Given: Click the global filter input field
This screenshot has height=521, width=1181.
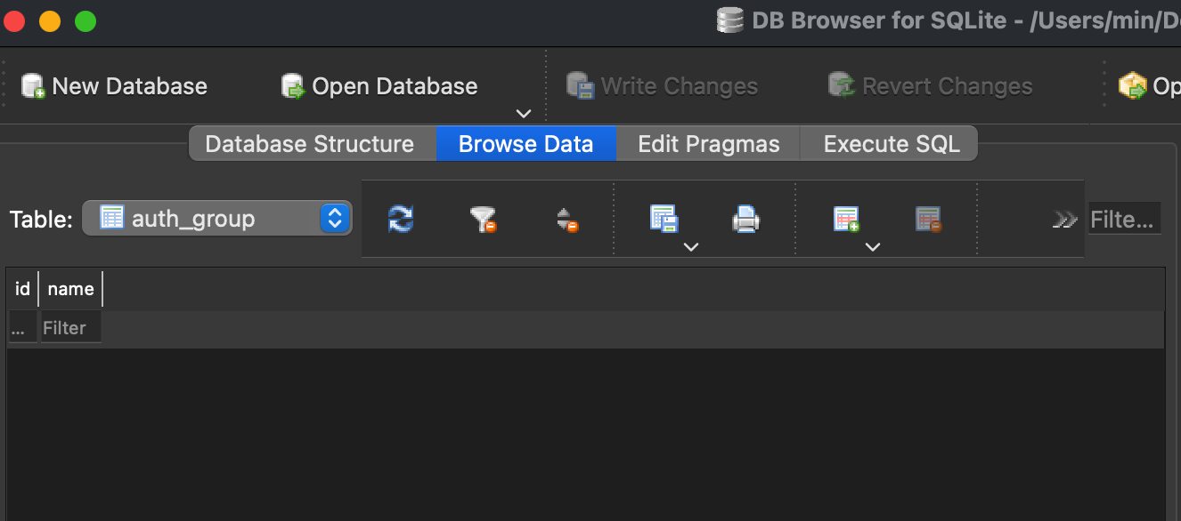Looking at the screenshot, I should coord(1125,219).
